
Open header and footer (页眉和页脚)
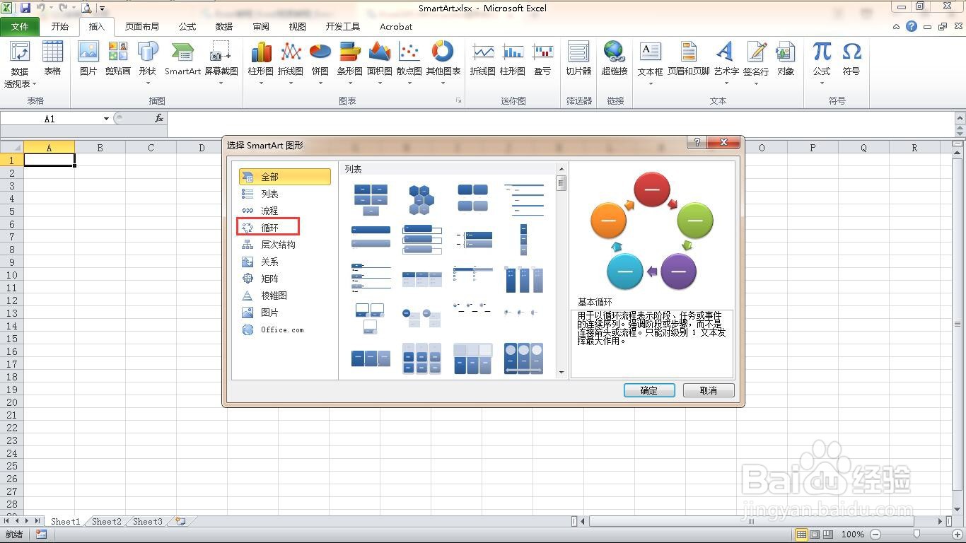(689, 59)
